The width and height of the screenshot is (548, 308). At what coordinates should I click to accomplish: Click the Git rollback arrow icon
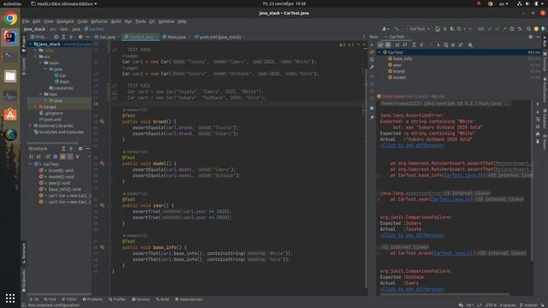coord(520,29)
